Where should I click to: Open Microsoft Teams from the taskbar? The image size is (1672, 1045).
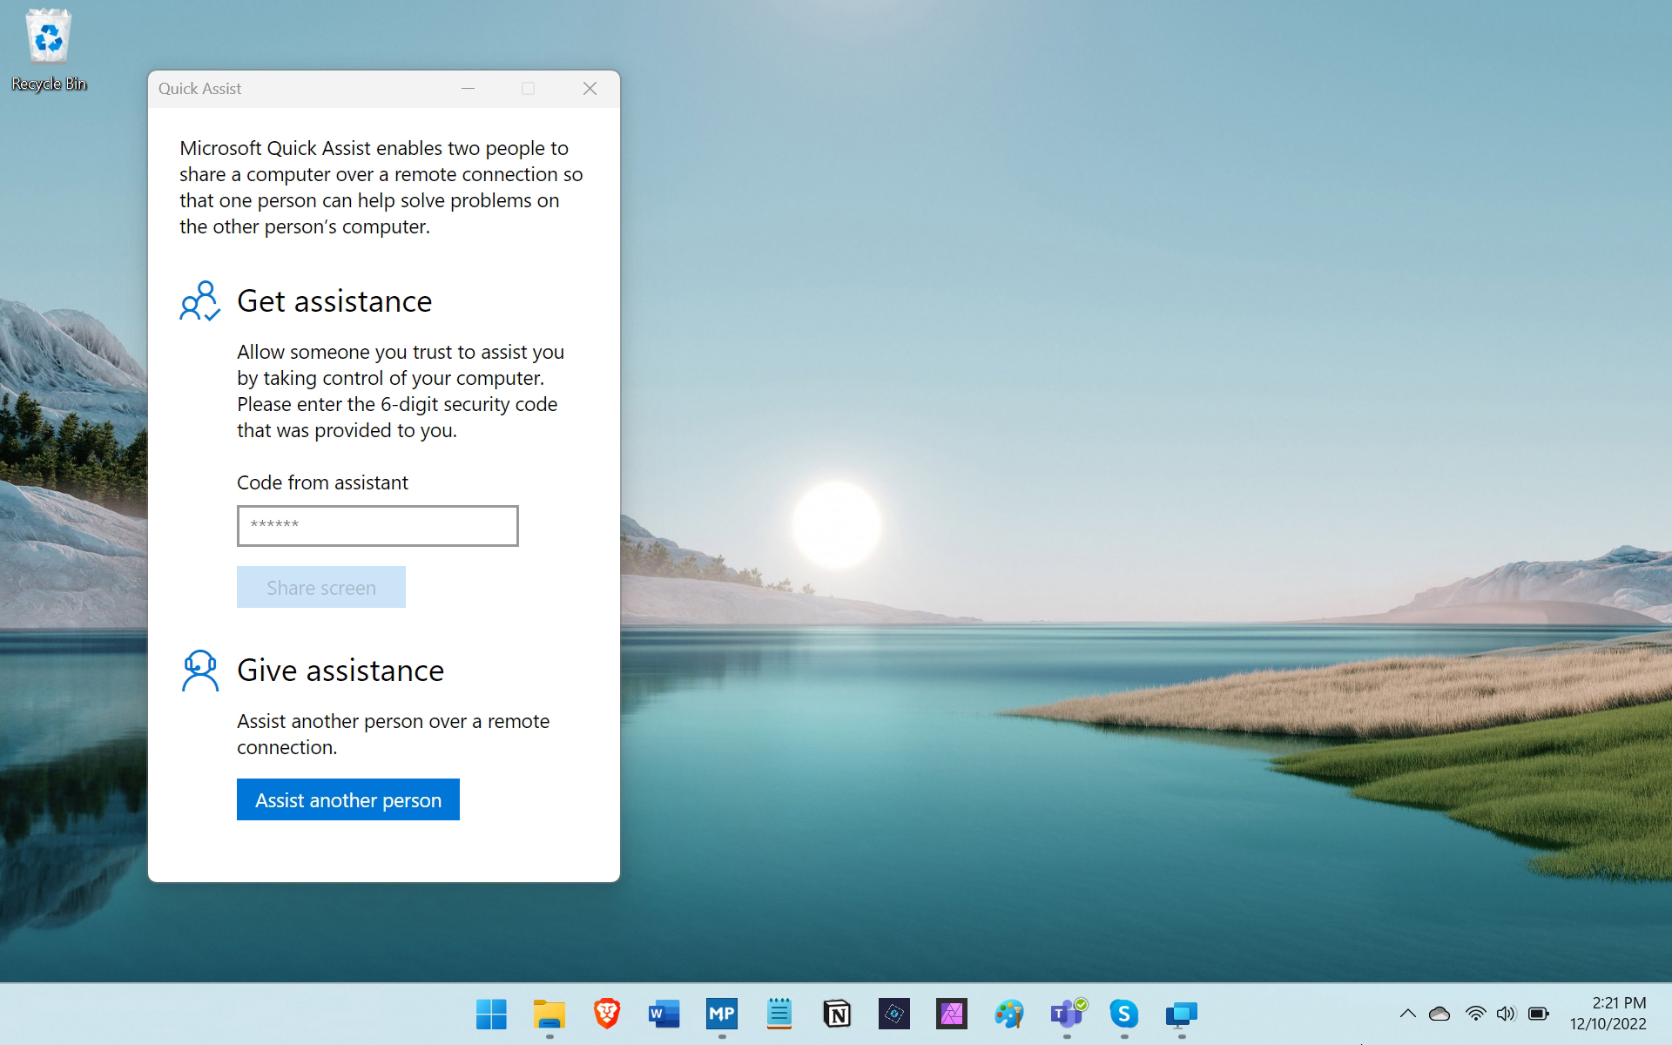click(1066, 1014)
